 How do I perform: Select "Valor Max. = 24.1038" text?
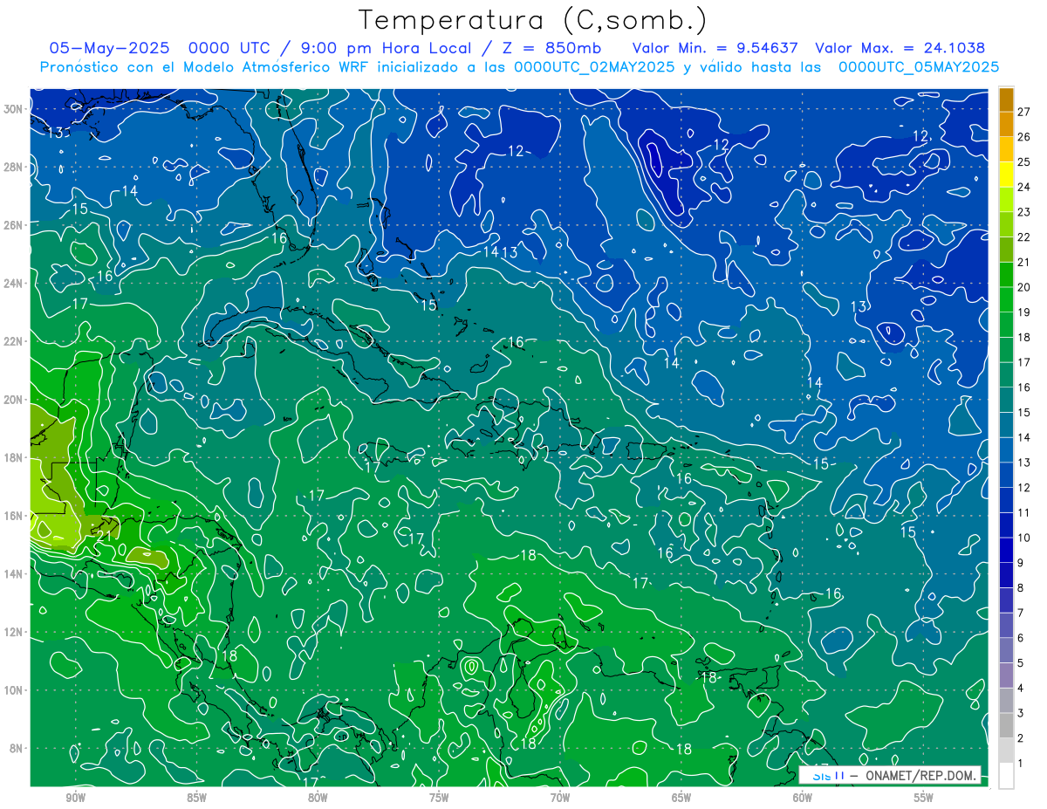point(900,48)
